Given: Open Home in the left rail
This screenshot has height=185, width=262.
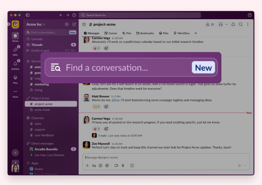Looking at the screenshot, I should tap(15, 37).
